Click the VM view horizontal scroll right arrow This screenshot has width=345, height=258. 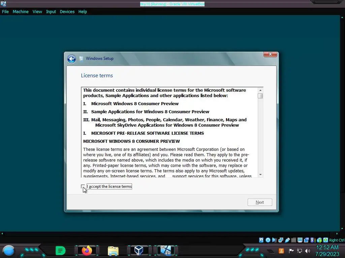point(337,234)
